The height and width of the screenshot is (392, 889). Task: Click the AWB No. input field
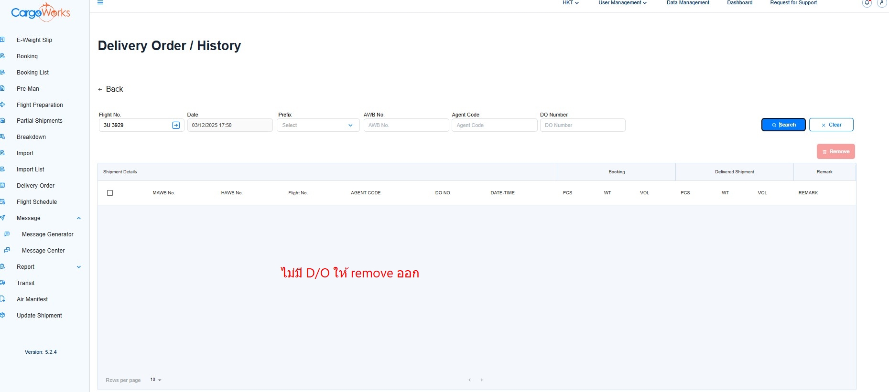click(x=406, y=125)
